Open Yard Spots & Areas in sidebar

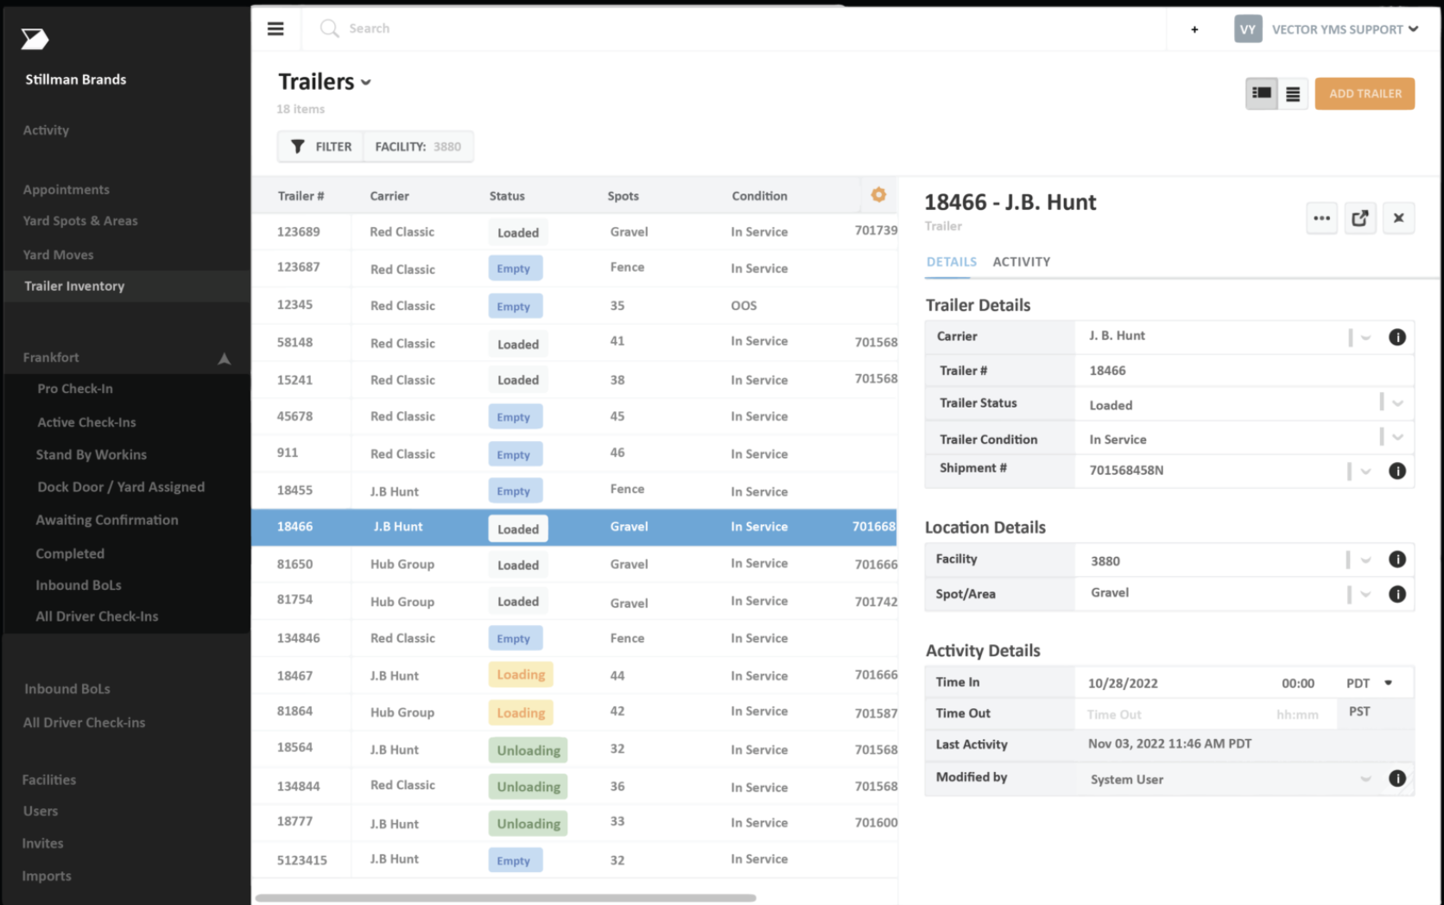(x=80, y=221)
